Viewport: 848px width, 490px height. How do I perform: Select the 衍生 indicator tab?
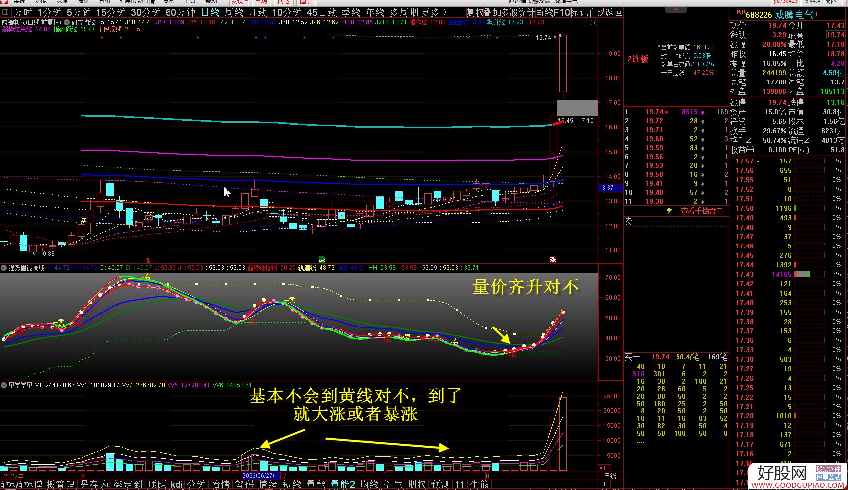pos(393,484)
